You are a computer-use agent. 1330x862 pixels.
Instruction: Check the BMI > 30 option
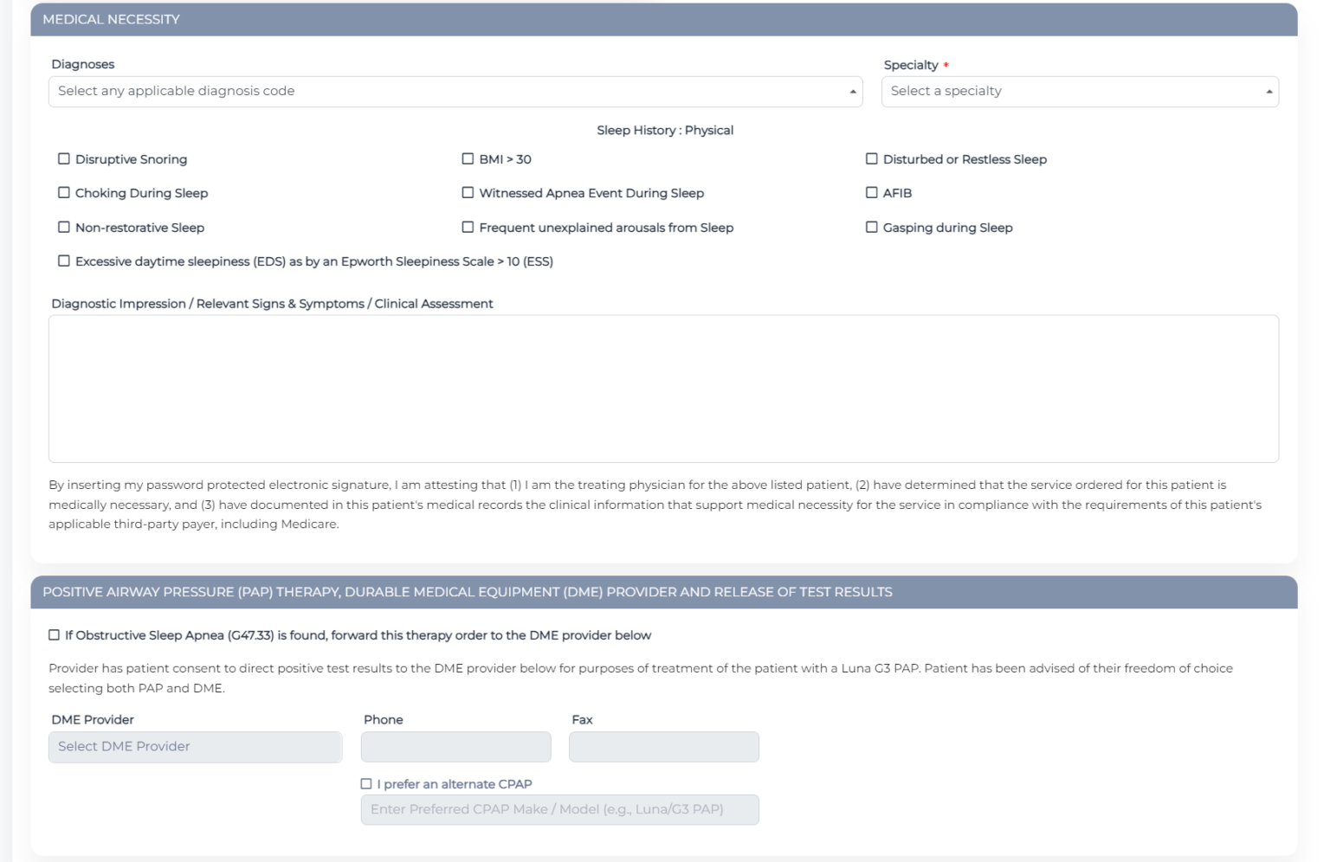pos(468,158)
